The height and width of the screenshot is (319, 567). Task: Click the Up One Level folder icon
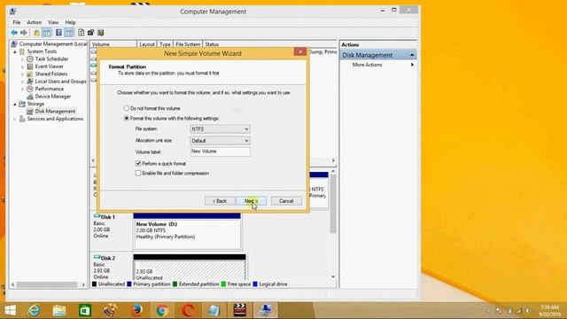coord(36,33)
